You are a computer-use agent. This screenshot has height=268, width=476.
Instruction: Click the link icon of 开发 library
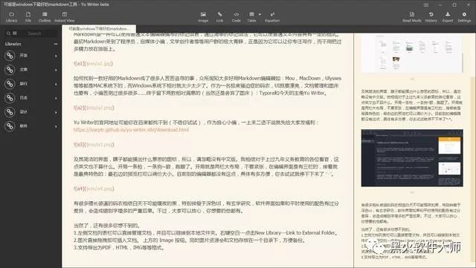tap(10, 56)
